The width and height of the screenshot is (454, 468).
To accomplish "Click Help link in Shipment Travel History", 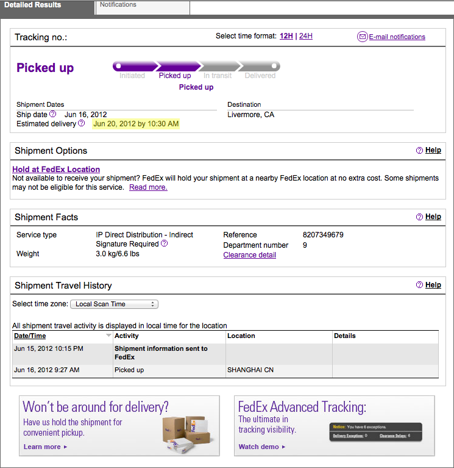I will 433,285.
